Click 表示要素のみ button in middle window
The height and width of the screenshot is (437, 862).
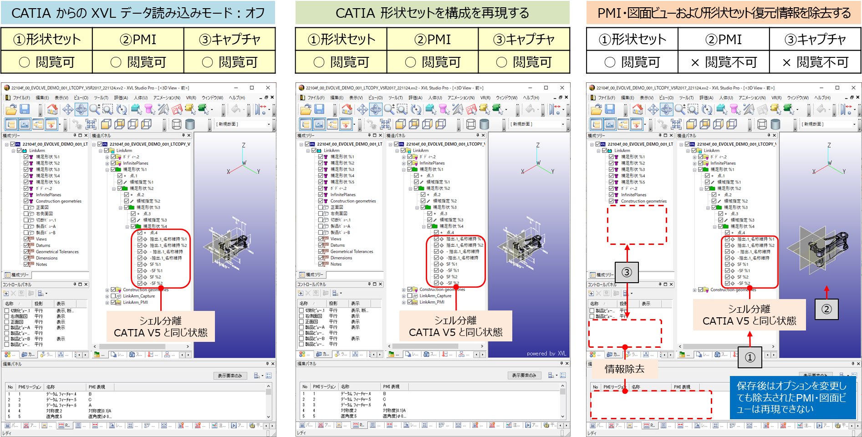coord(524,376)
